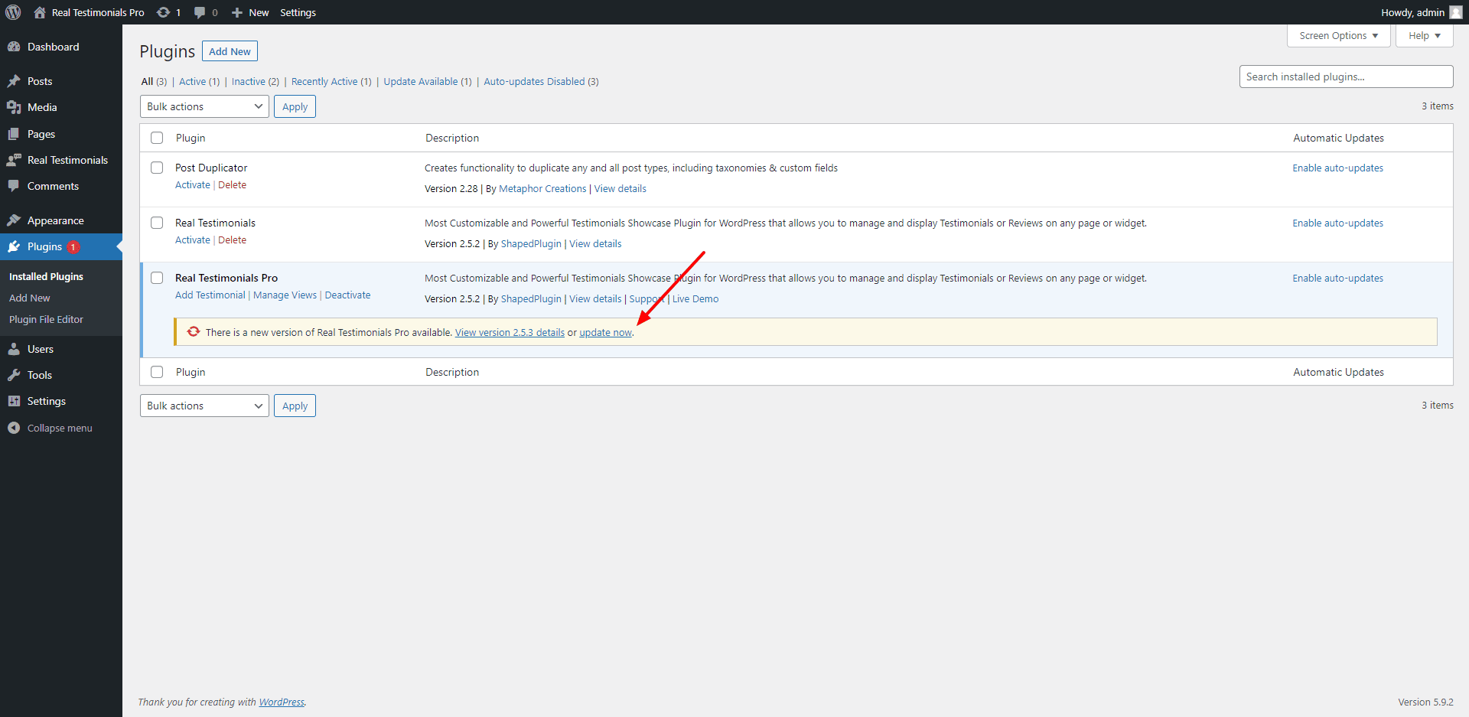Expand the Screen Options panel
The width and height of the screenshot is (1469, 717).
click(1337, 36)
